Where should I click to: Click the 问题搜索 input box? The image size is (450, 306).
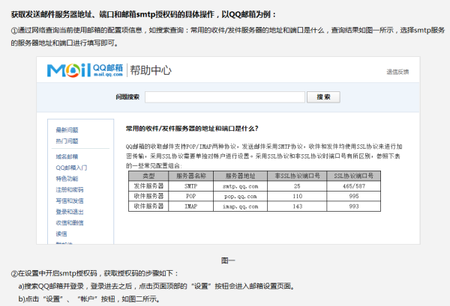coord(224,97)
